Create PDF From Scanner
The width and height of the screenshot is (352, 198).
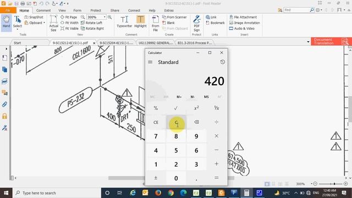point(174,17)
